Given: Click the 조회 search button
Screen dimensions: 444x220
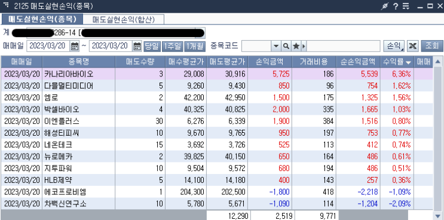Looking at the screenshot, I should click(x=432, y=46).
